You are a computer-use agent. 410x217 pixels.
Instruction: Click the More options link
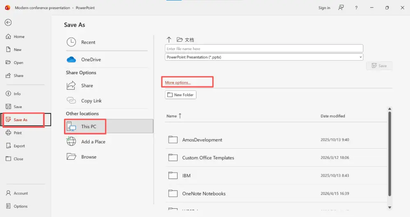[178, 83]
